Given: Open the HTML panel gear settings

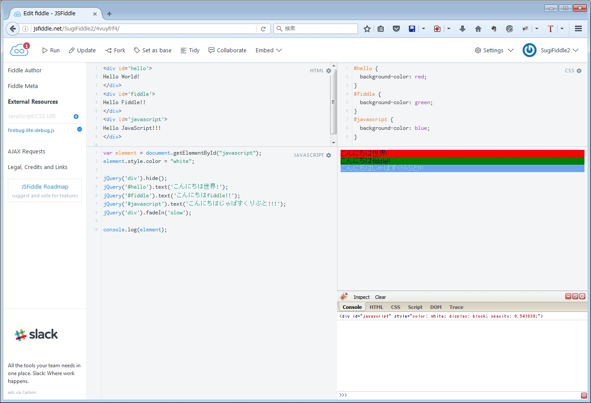Looking at the screenshot, I should pos(328,71).
